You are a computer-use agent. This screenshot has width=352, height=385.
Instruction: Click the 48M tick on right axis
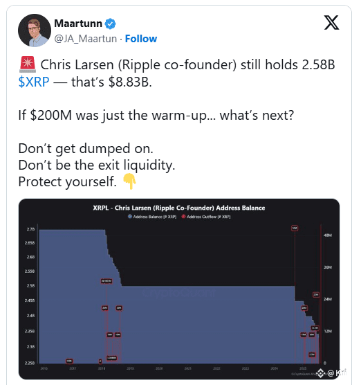(x=328, y=235)
